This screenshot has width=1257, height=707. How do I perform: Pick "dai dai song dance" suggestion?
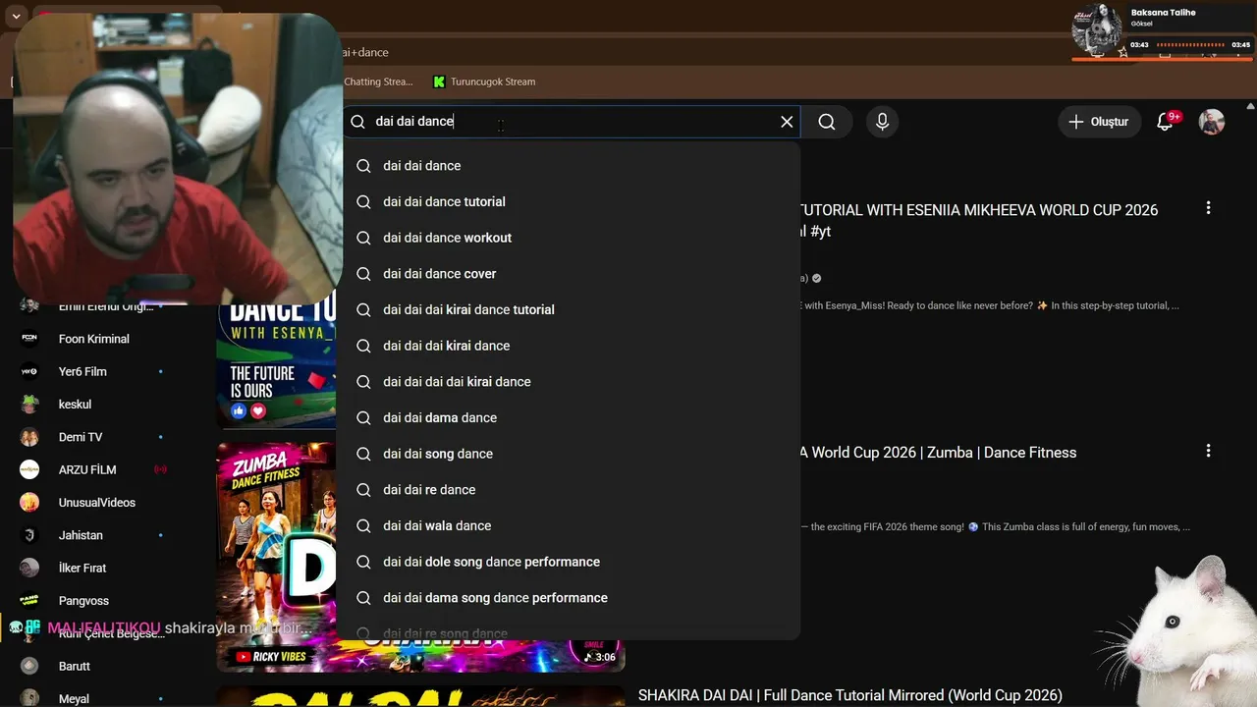[x=569, y=454]
